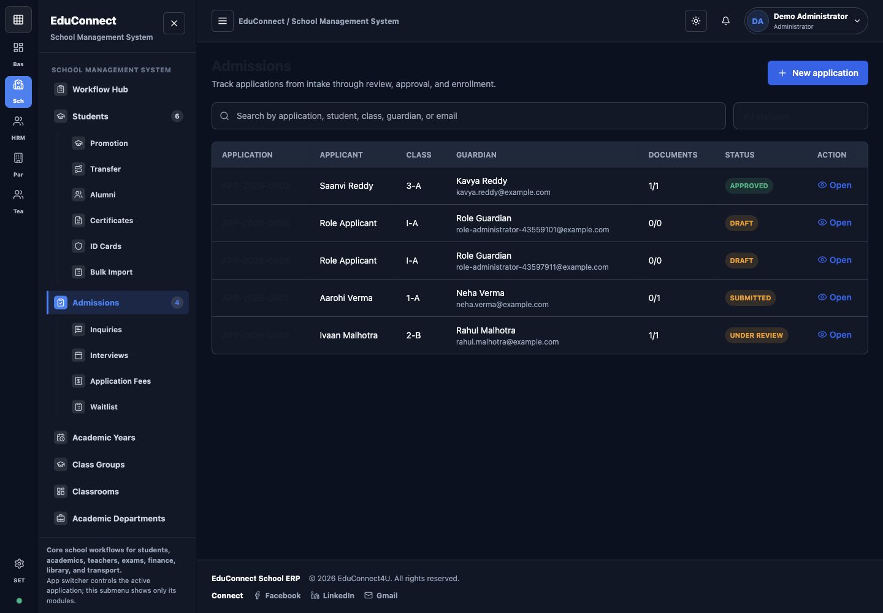
Task: Select the Sch school app icon
Action: [x=18, y=91]
